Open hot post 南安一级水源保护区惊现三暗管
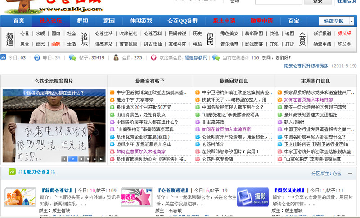 coord(315,107)
